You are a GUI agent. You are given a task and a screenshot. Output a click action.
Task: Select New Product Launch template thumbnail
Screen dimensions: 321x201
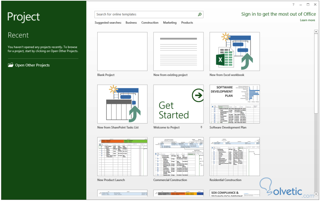click(122, 156)
